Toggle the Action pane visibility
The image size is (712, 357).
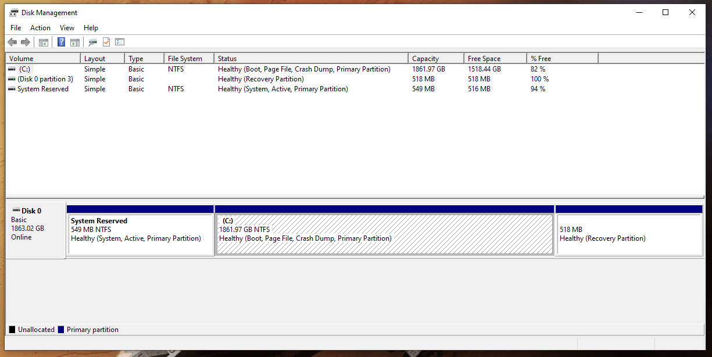75,42
